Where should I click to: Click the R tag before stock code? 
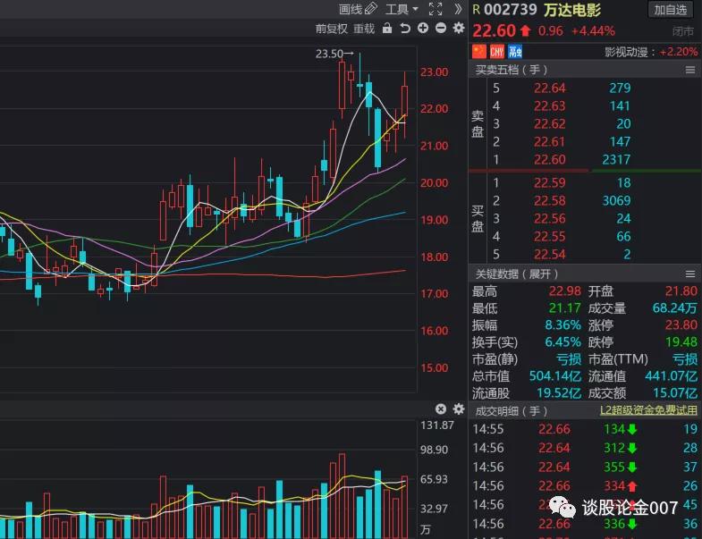477,10
